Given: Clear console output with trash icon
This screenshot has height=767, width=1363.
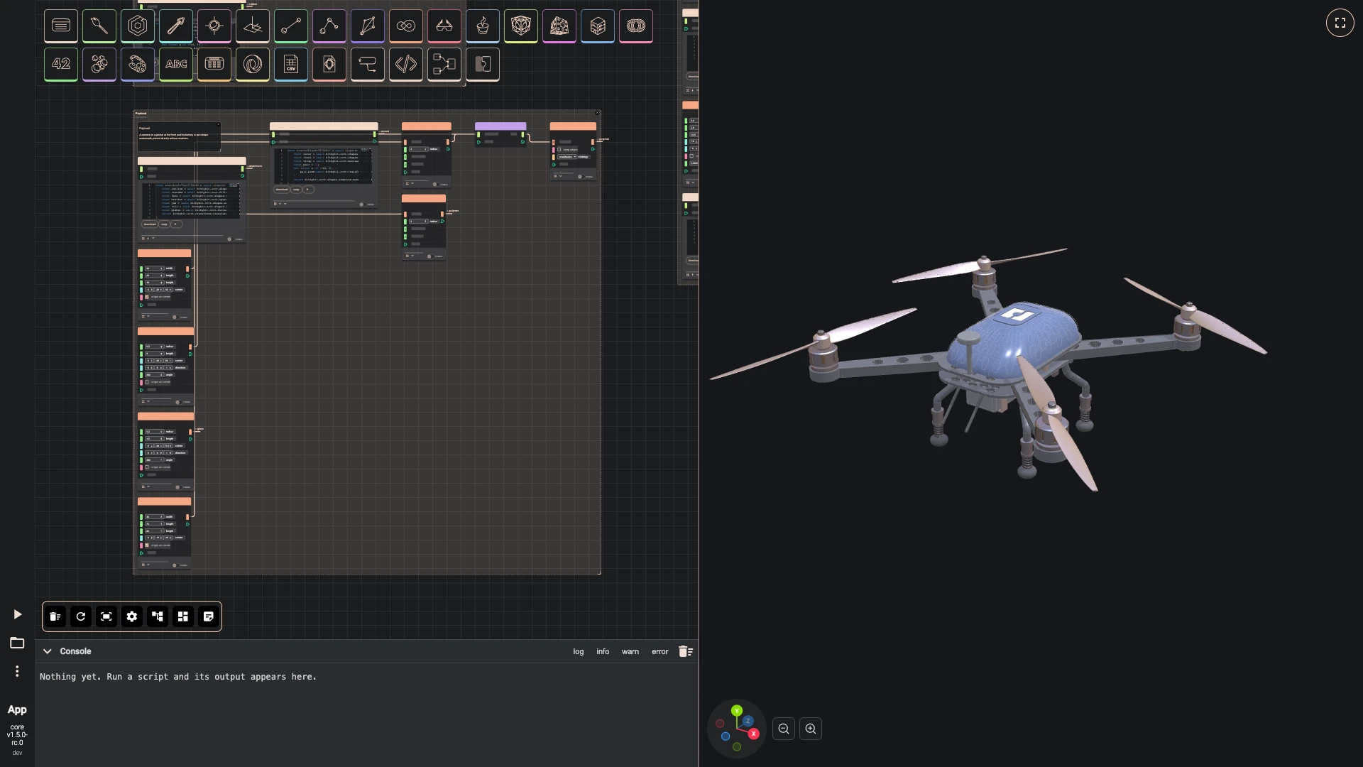Looking at the screenshot, I should [686, 651].
